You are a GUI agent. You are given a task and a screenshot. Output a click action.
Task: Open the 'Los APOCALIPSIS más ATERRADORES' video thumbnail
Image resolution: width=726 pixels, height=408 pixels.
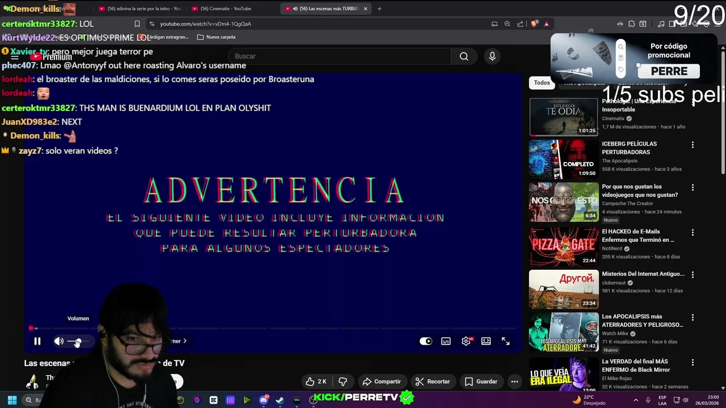point(564,332)
